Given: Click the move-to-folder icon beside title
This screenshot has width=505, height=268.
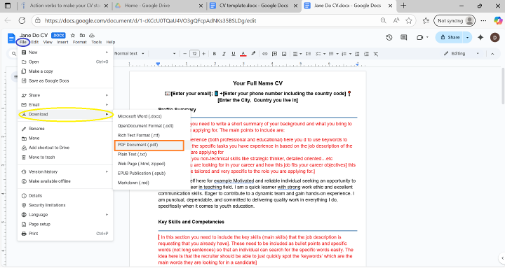Looking at the screenshot, I should (83, 36).
